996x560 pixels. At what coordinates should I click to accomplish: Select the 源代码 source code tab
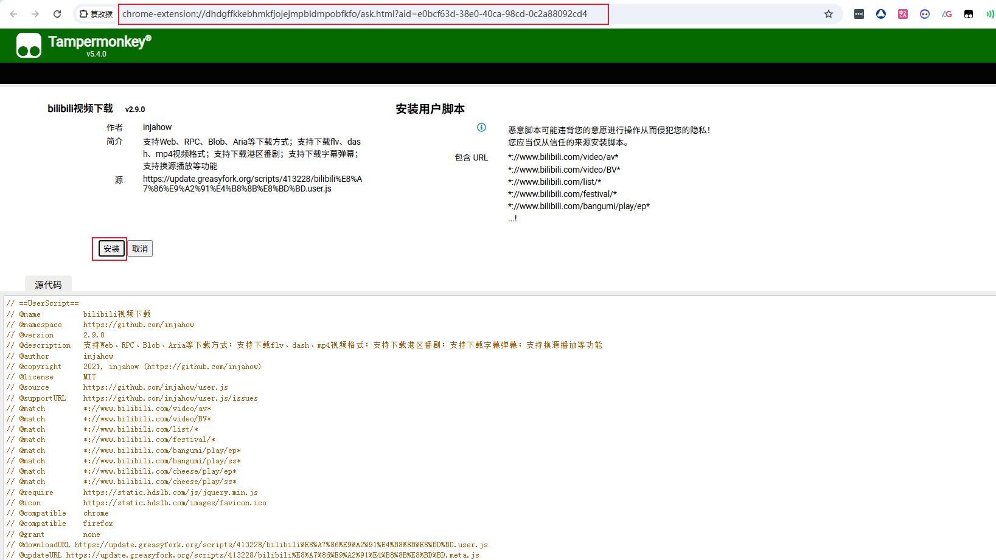(48, 285)
